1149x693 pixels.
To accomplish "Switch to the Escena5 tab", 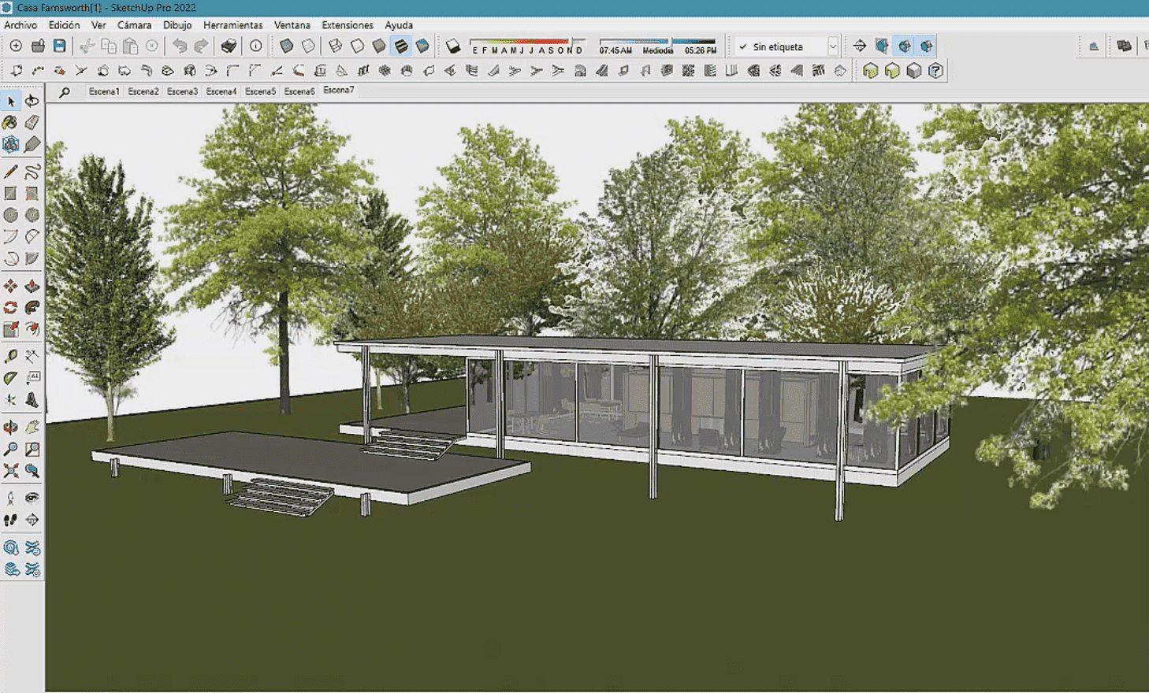I will tap(260, 91).
